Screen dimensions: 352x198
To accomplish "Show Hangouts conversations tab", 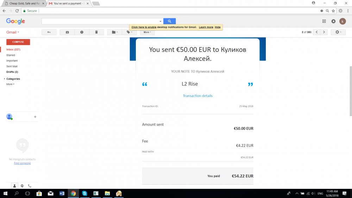I will point(22,186).
